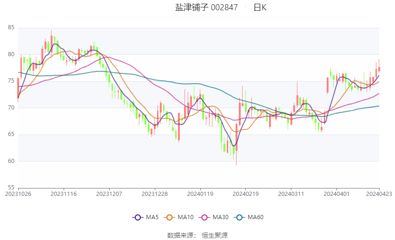This screenshot has width=395, height=240.
Task: Click the teal MA60 legend circle marker
Action: [x=240, y=217]
